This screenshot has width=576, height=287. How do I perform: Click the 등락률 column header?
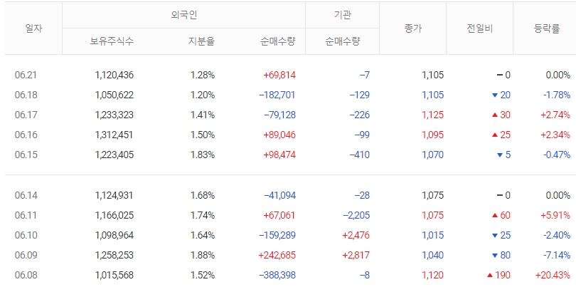(547, 28)
